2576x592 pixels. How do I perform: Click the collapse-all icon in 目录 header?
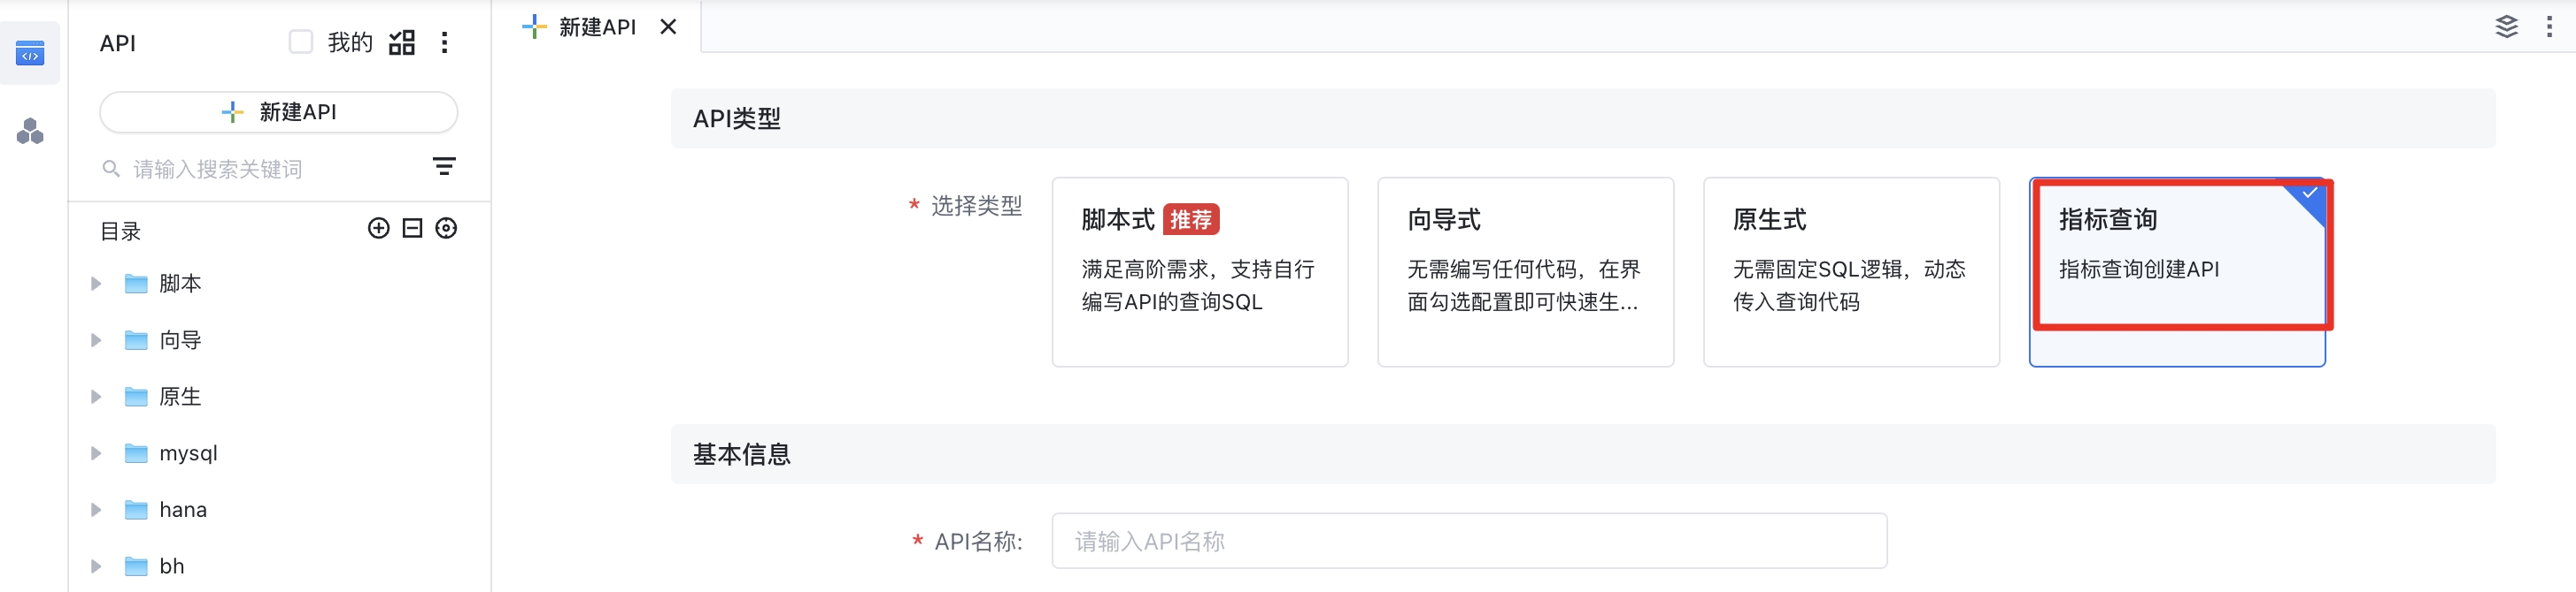tap(412, 229)
